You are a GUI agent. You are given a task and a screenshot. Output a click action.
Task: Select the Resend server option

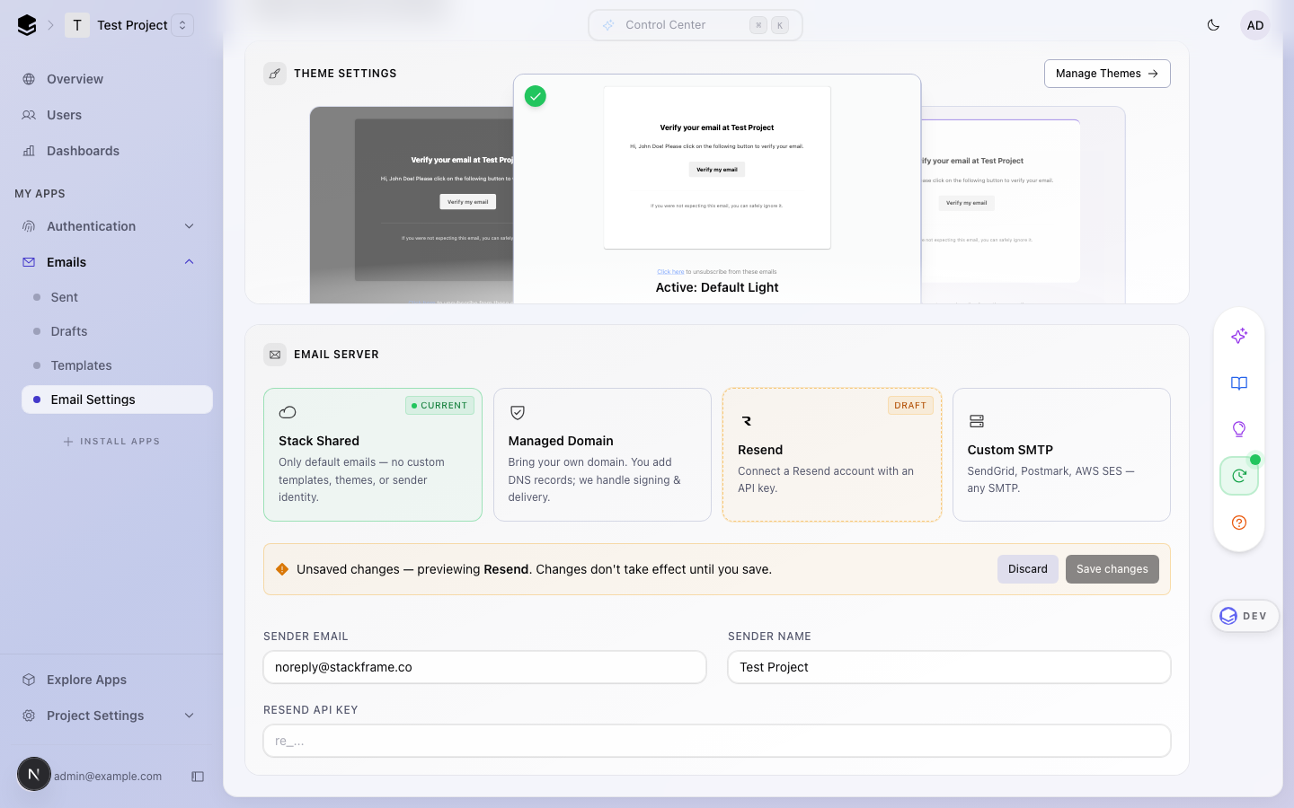click(x=832, y=454)
